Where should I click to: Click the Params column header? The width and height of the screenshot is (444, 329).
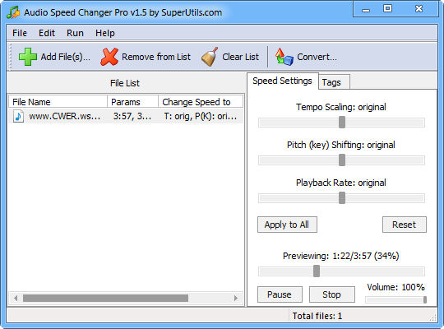pyautogui.click(x=132, y=102)
